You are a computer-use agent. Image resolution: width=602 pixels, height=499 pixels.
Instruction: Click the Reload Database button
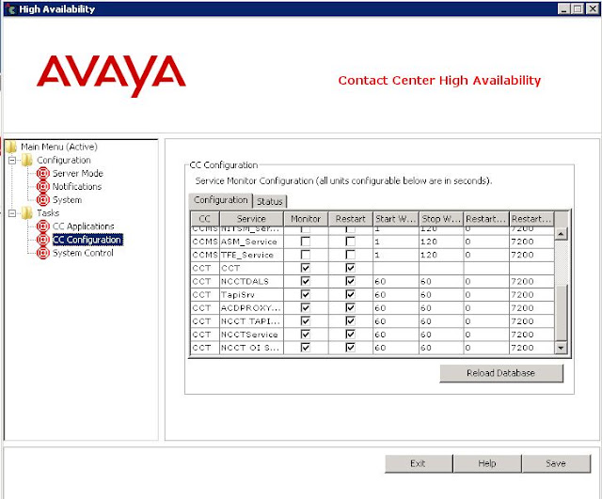click(501, 373)
